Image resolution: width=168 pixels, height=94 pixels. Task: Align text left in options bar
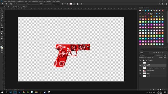tap(63, 4)
